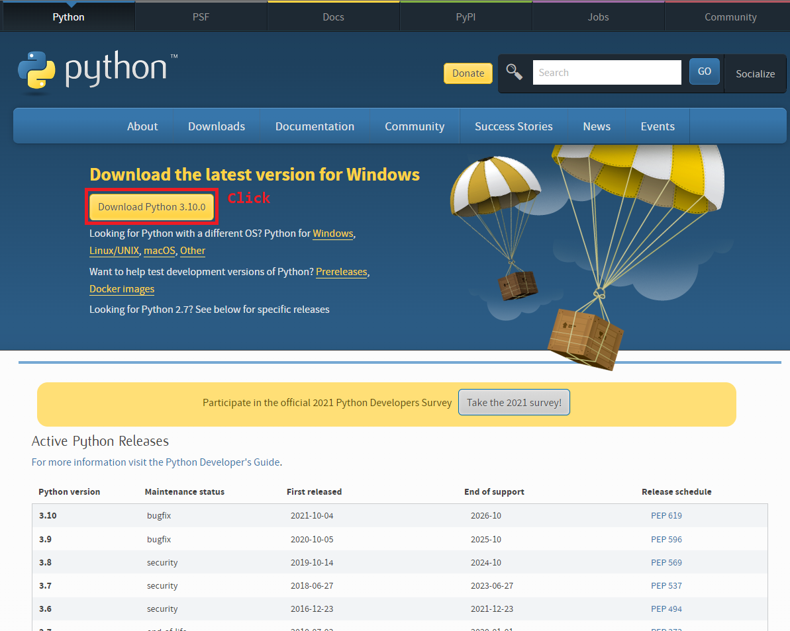This screenshot has width=790, height=631.
Task: Click version 3.9 table cell
Action: (45, 539)
